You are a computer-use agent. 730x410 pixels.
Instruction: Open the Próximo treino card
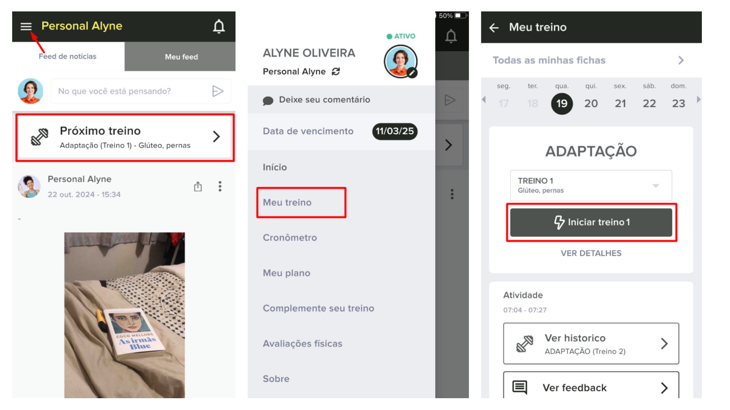pos(125,137)
